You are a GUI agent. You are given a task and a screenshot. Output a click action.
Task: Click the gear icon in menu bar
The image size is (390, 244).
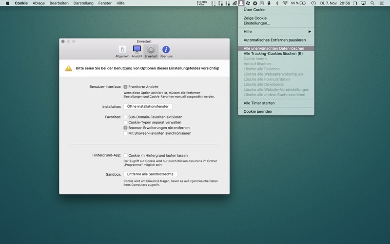tap(255, 3)
